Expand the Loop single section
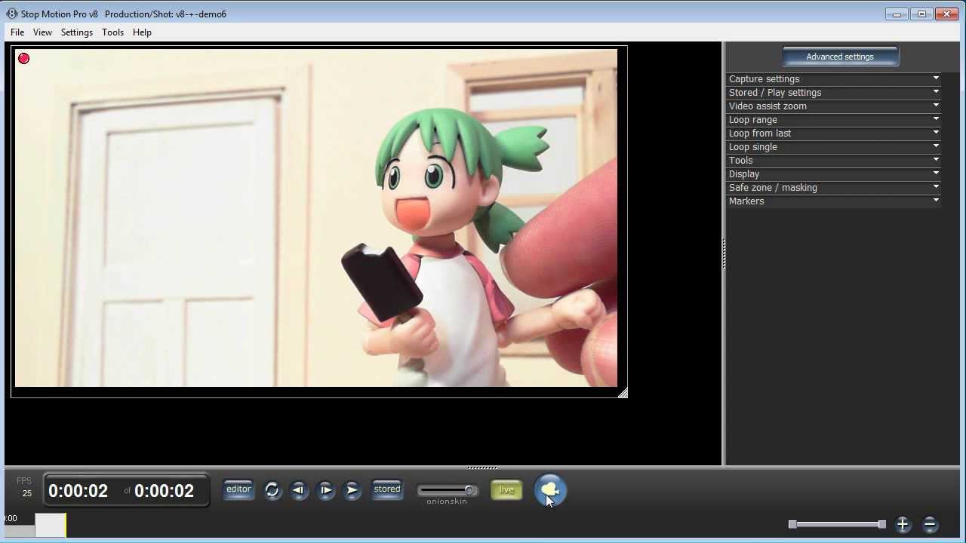 [834, 146]
